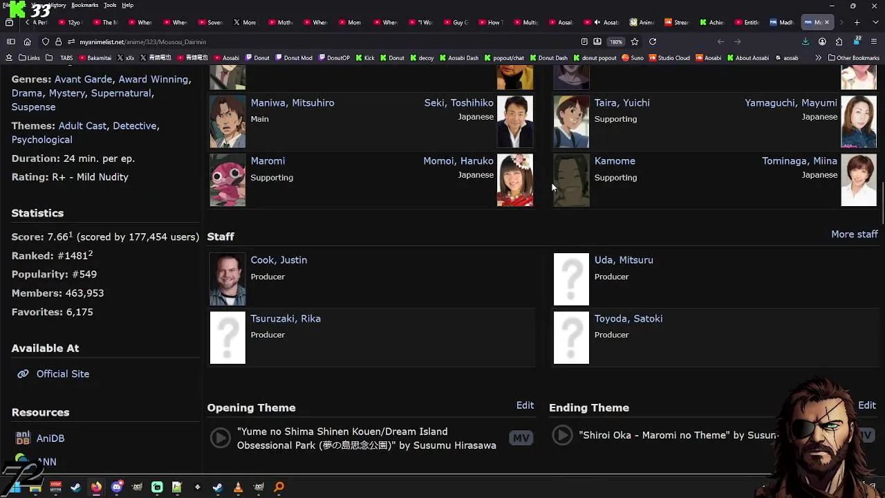Image resolution: width=885 pixels, height=498 pixels.
Task: Open the padlock site security info
Action: (x=58, y=41)
